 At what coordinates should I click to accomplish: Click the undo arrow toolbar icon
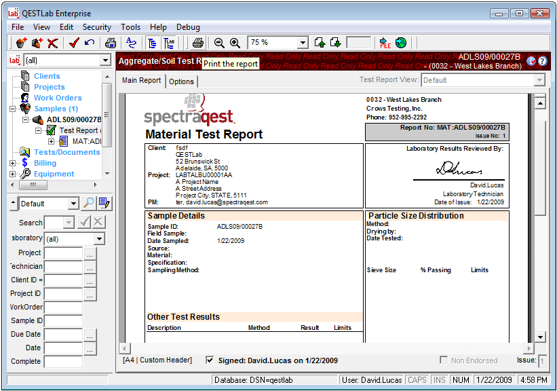tap(90, 43)
